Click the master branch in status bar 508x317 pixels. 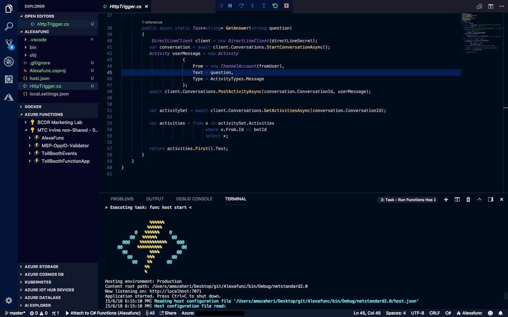[14, 313]
